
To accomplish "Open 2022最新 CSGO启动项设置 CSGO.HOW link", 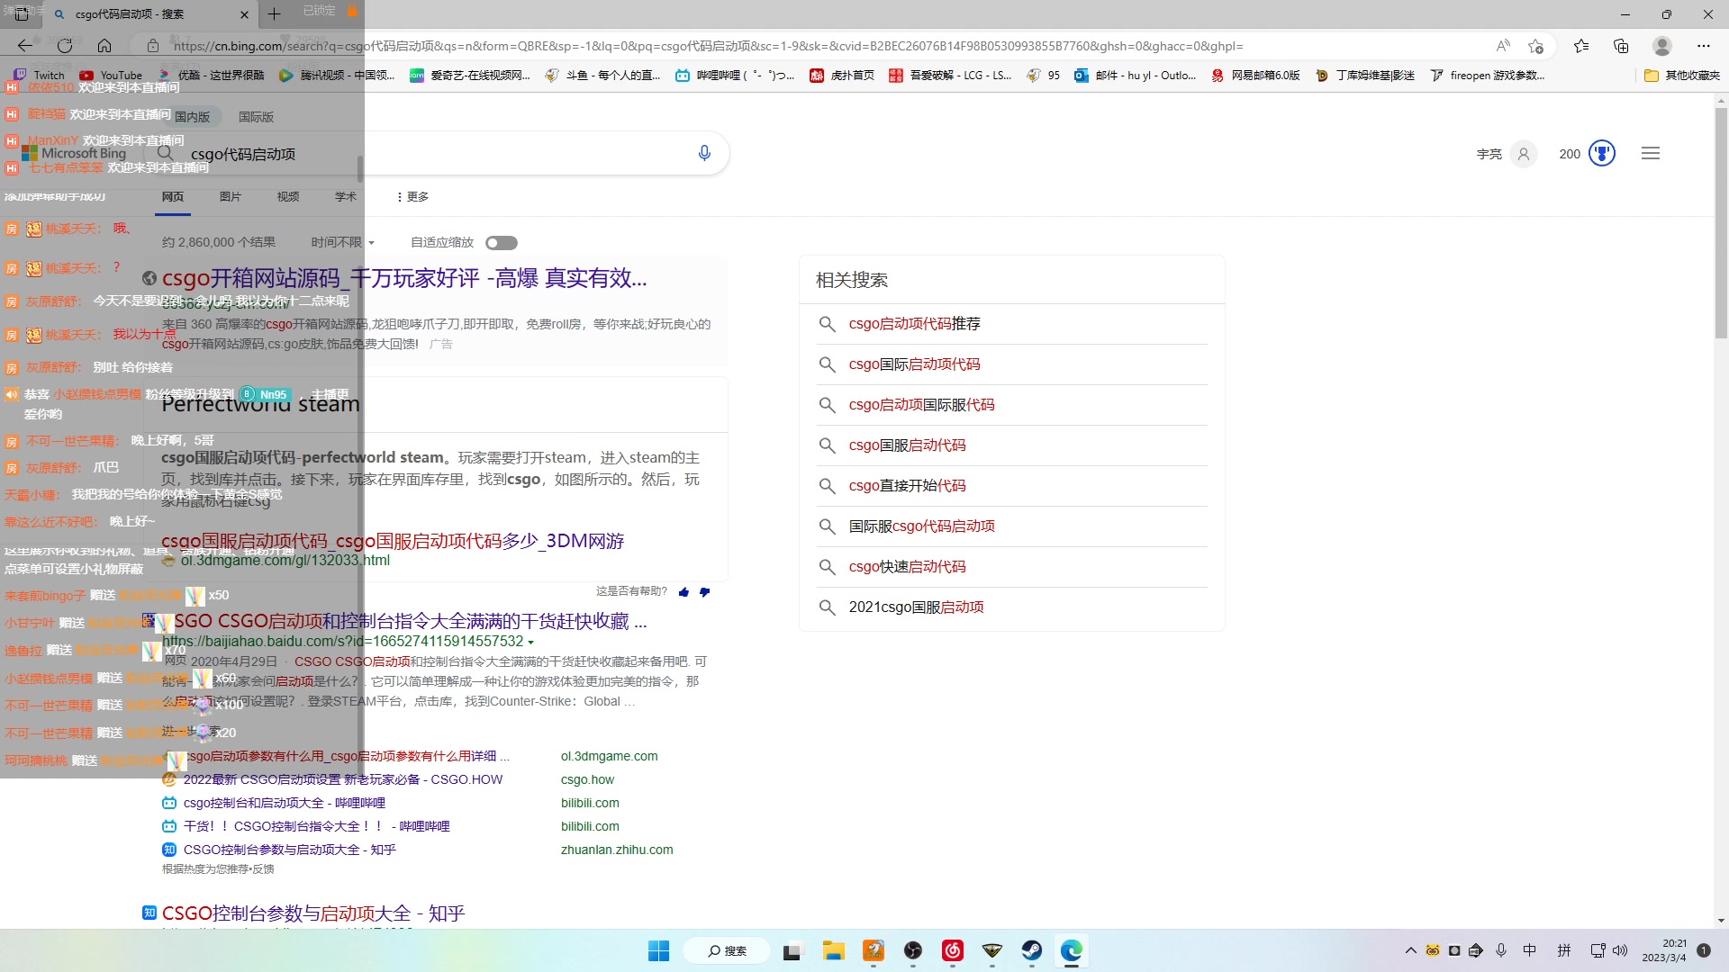I will point(343,780).
